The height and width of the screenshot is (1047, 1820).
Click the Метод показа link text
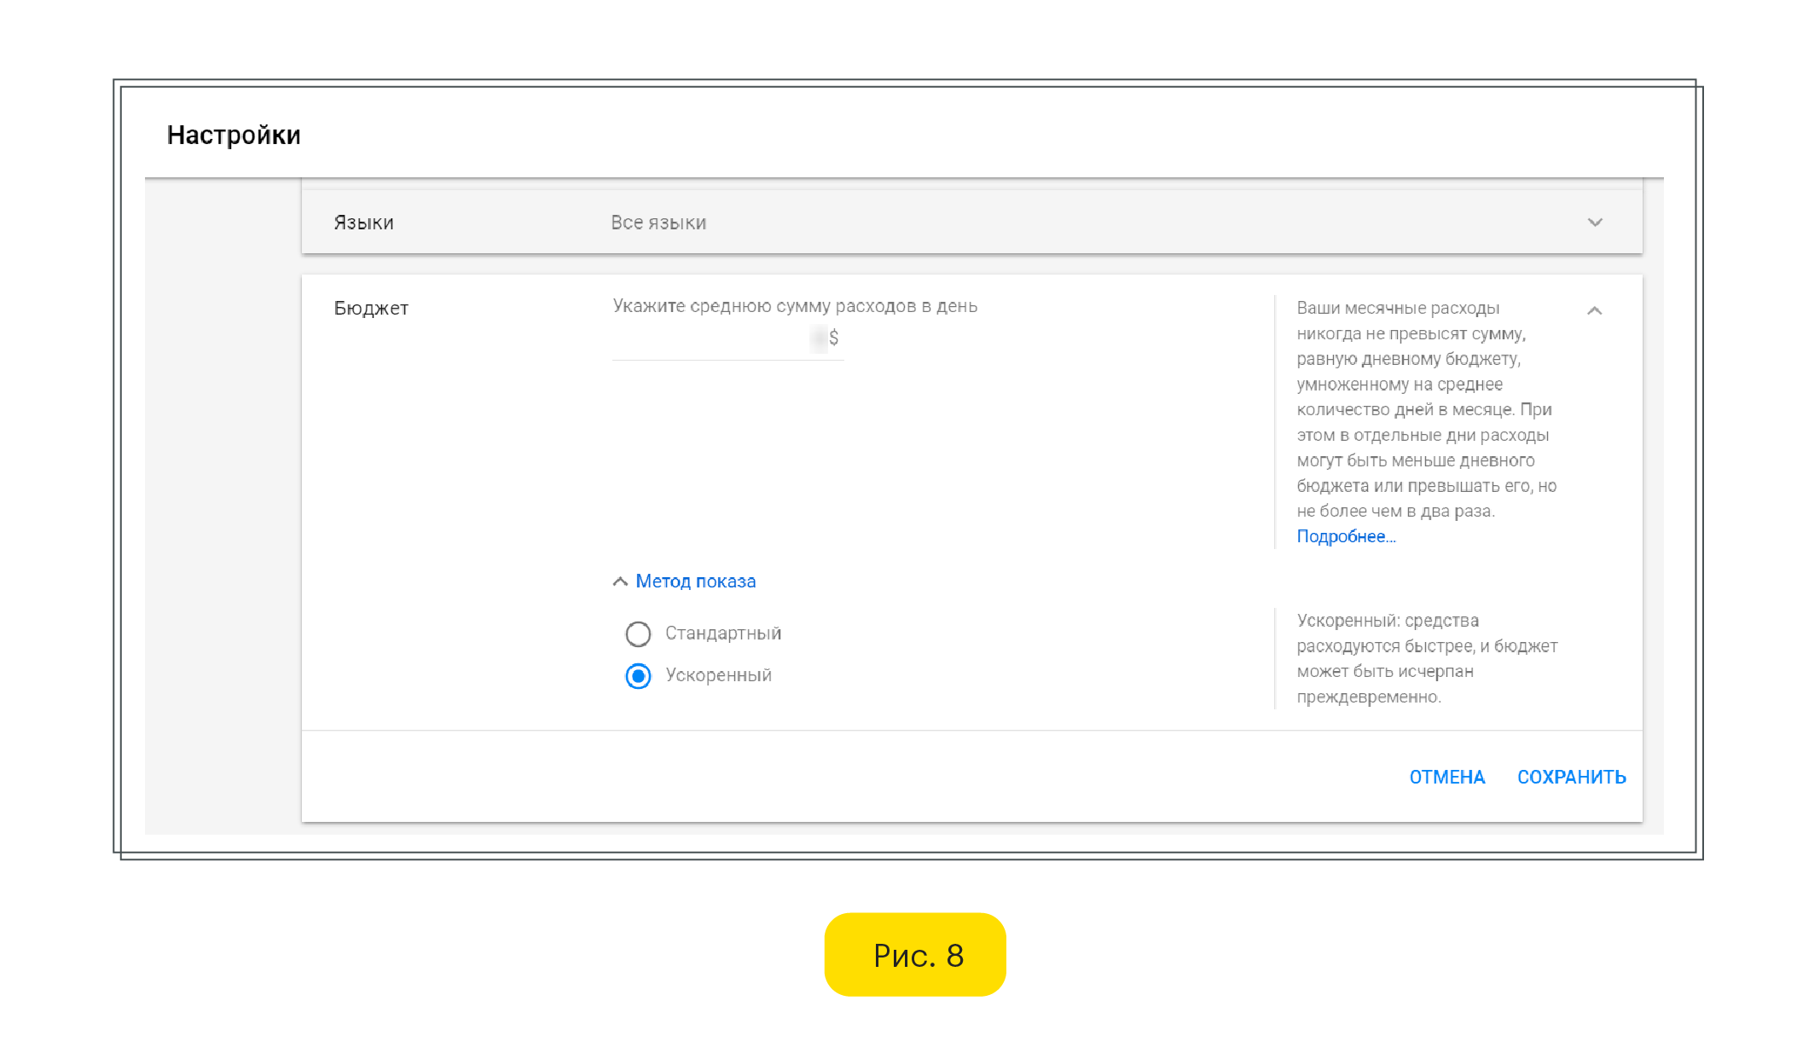coord(695,581)
